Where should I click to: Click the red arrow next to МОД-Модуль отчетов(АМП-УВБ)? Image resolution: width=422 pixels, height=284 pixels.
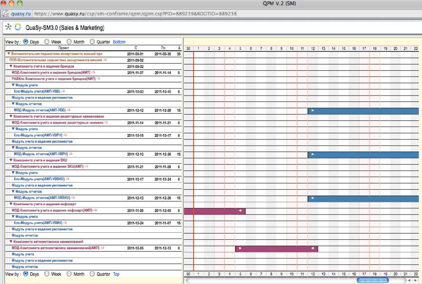click(68, 110)
